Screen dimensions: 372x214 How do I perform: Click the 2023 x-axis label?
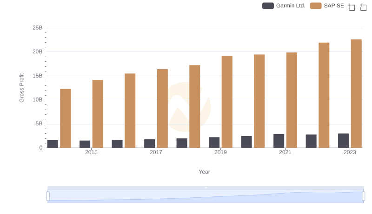coord(350,152)
